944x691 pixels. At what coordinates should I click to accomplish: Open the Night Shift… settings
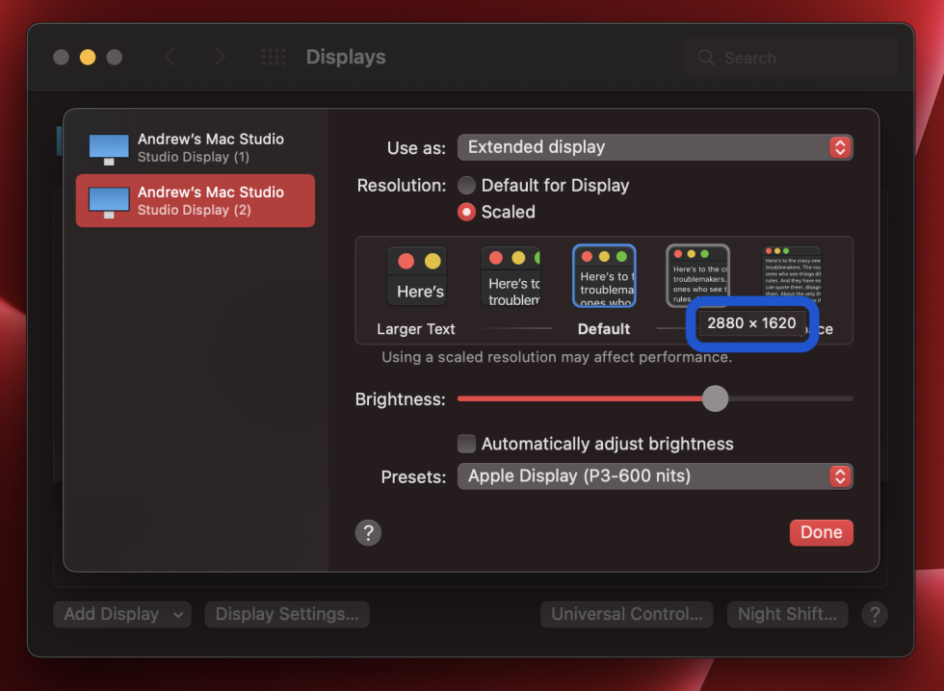788,614
